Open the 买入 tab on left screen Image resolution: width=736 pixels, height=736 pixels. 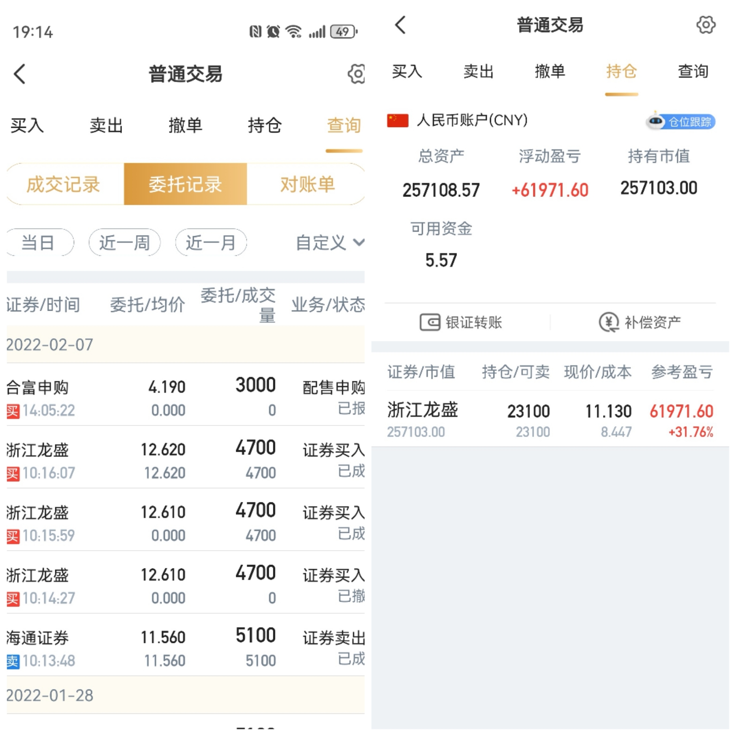point(27,125)
